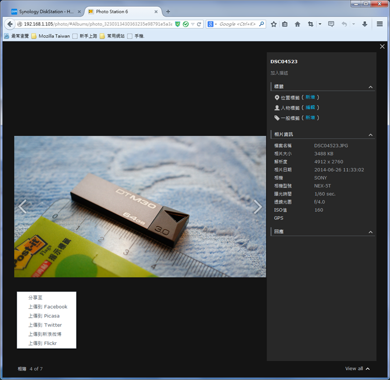
Task: Click the undo arrow toolbar icon
Action: [x=344, y=24]
